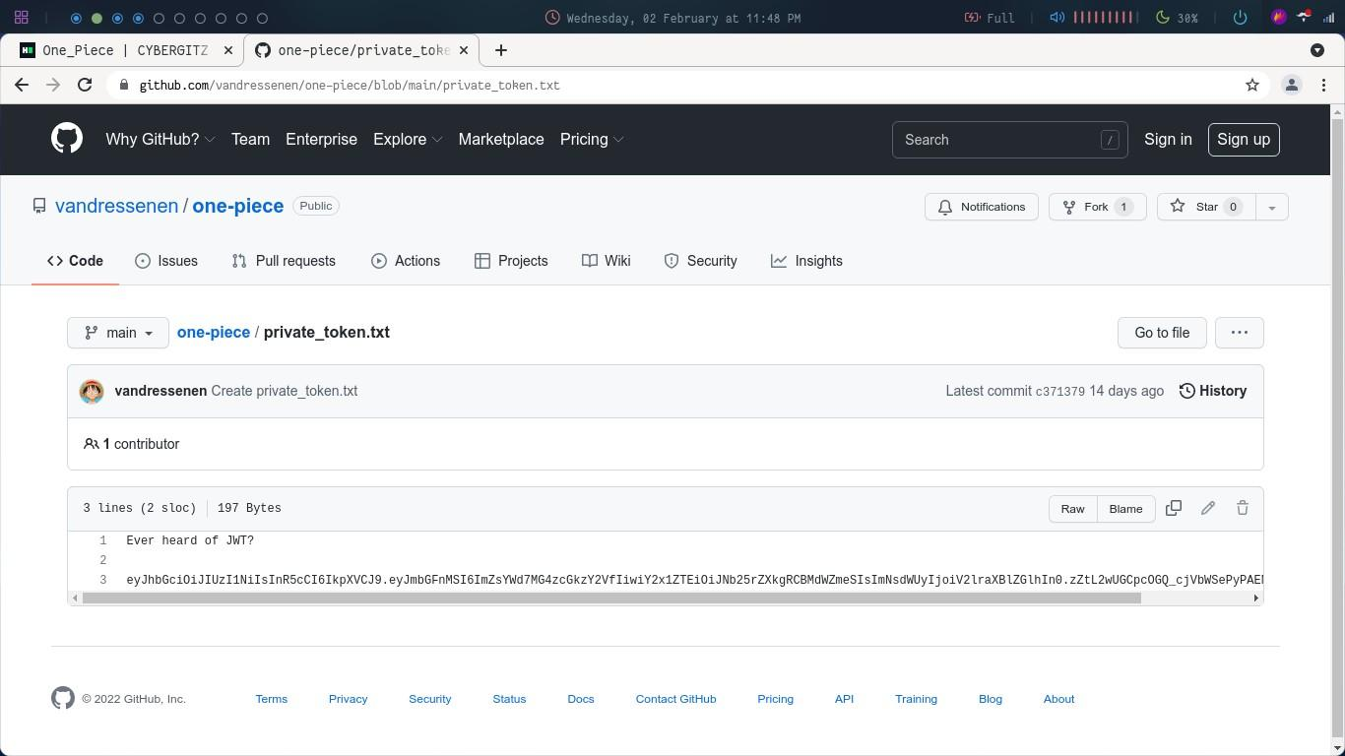Click the Enterprise header link
Viewport: 1345px width, 756px height.
coord(321,139)
